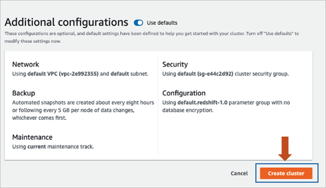This screenshot has height=188, width=326.
Task: Click the default VPC (vpc-2e992355) text
Action: click(x=63, y=74)
